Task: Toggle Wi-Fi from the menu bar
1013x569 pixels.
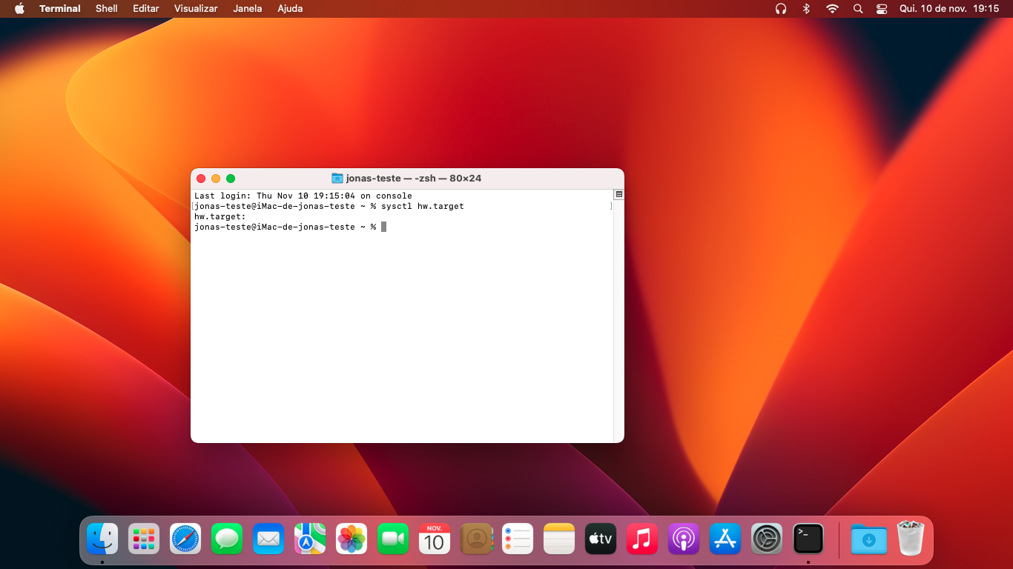Action: [832, 9]
